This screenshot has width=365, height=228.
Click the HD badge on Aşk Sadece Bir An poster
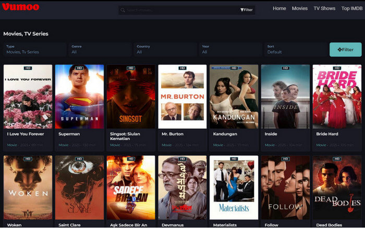point(131,159)
